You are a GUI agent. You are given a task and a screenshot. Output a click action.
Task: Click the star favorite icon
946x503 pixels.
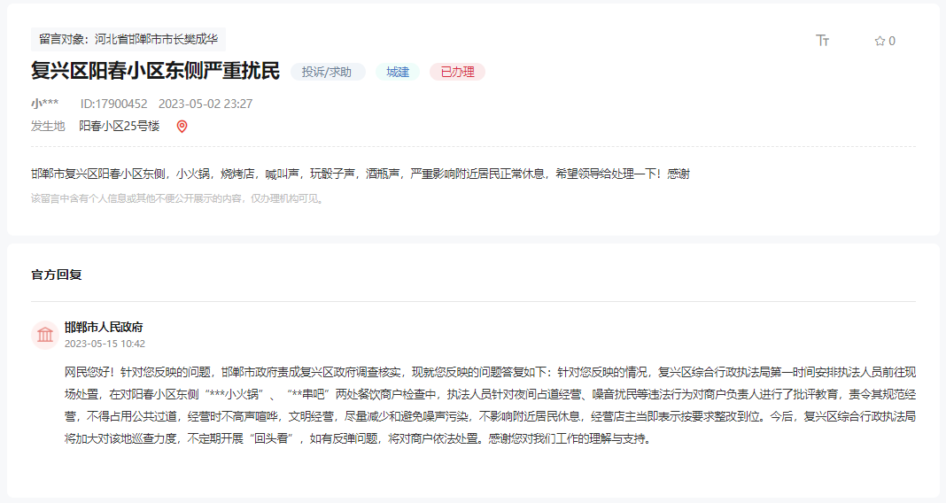coord(880,41)
